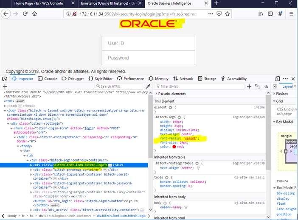Close the Oracle Business Intelligence tab

pos(206,3)
